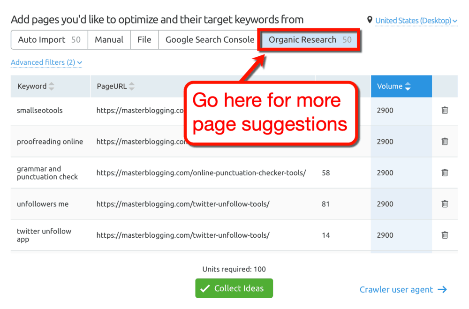Switch to the Manual tab

108,40
